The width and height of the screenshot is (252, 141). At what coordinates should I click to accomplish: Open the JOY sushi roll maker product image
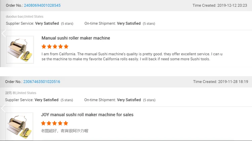(19, 126)
